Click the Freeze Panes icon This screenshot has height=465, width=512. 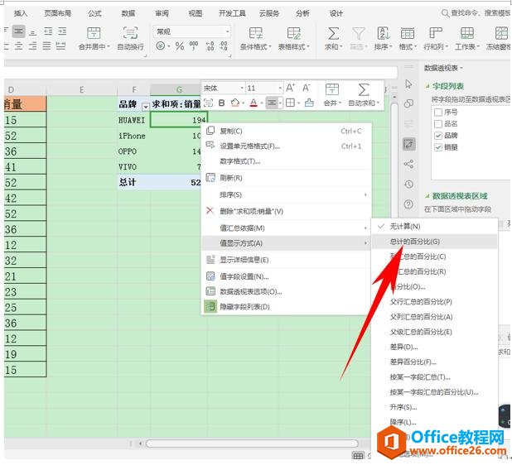tap(501, 33)
